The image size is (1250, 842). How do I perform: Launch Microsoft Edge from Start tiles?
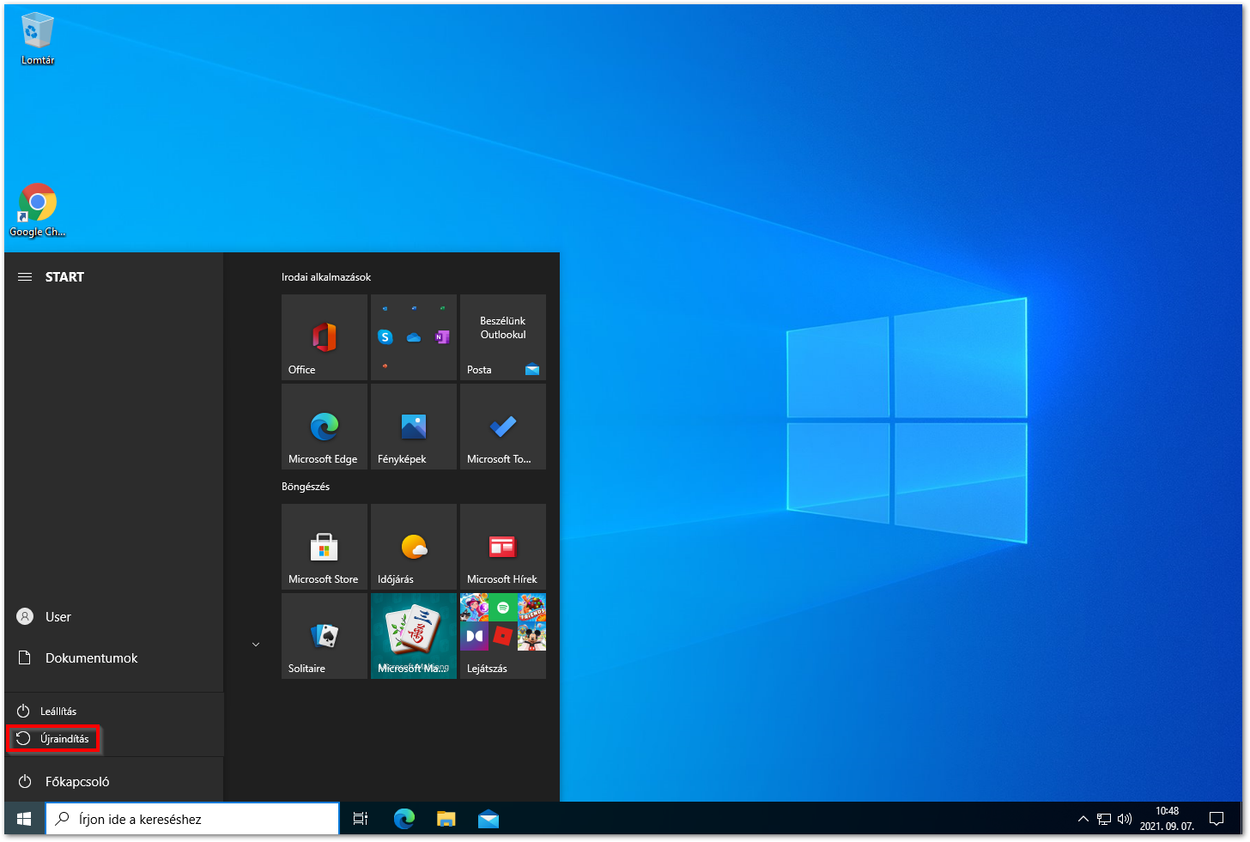(x=325, y=427)
